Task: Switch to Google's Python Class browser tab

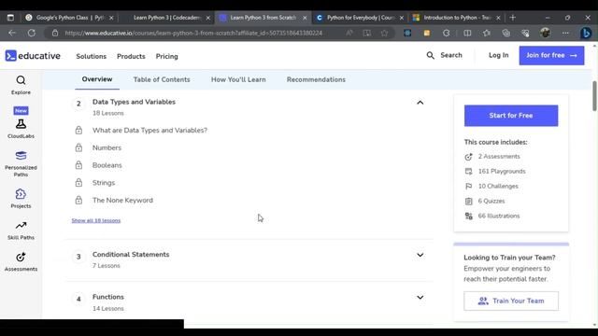Action: 69,18
